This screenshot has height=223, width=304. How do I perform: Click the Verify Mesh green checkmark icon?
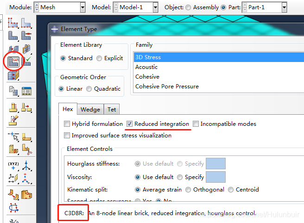[26, 62]
